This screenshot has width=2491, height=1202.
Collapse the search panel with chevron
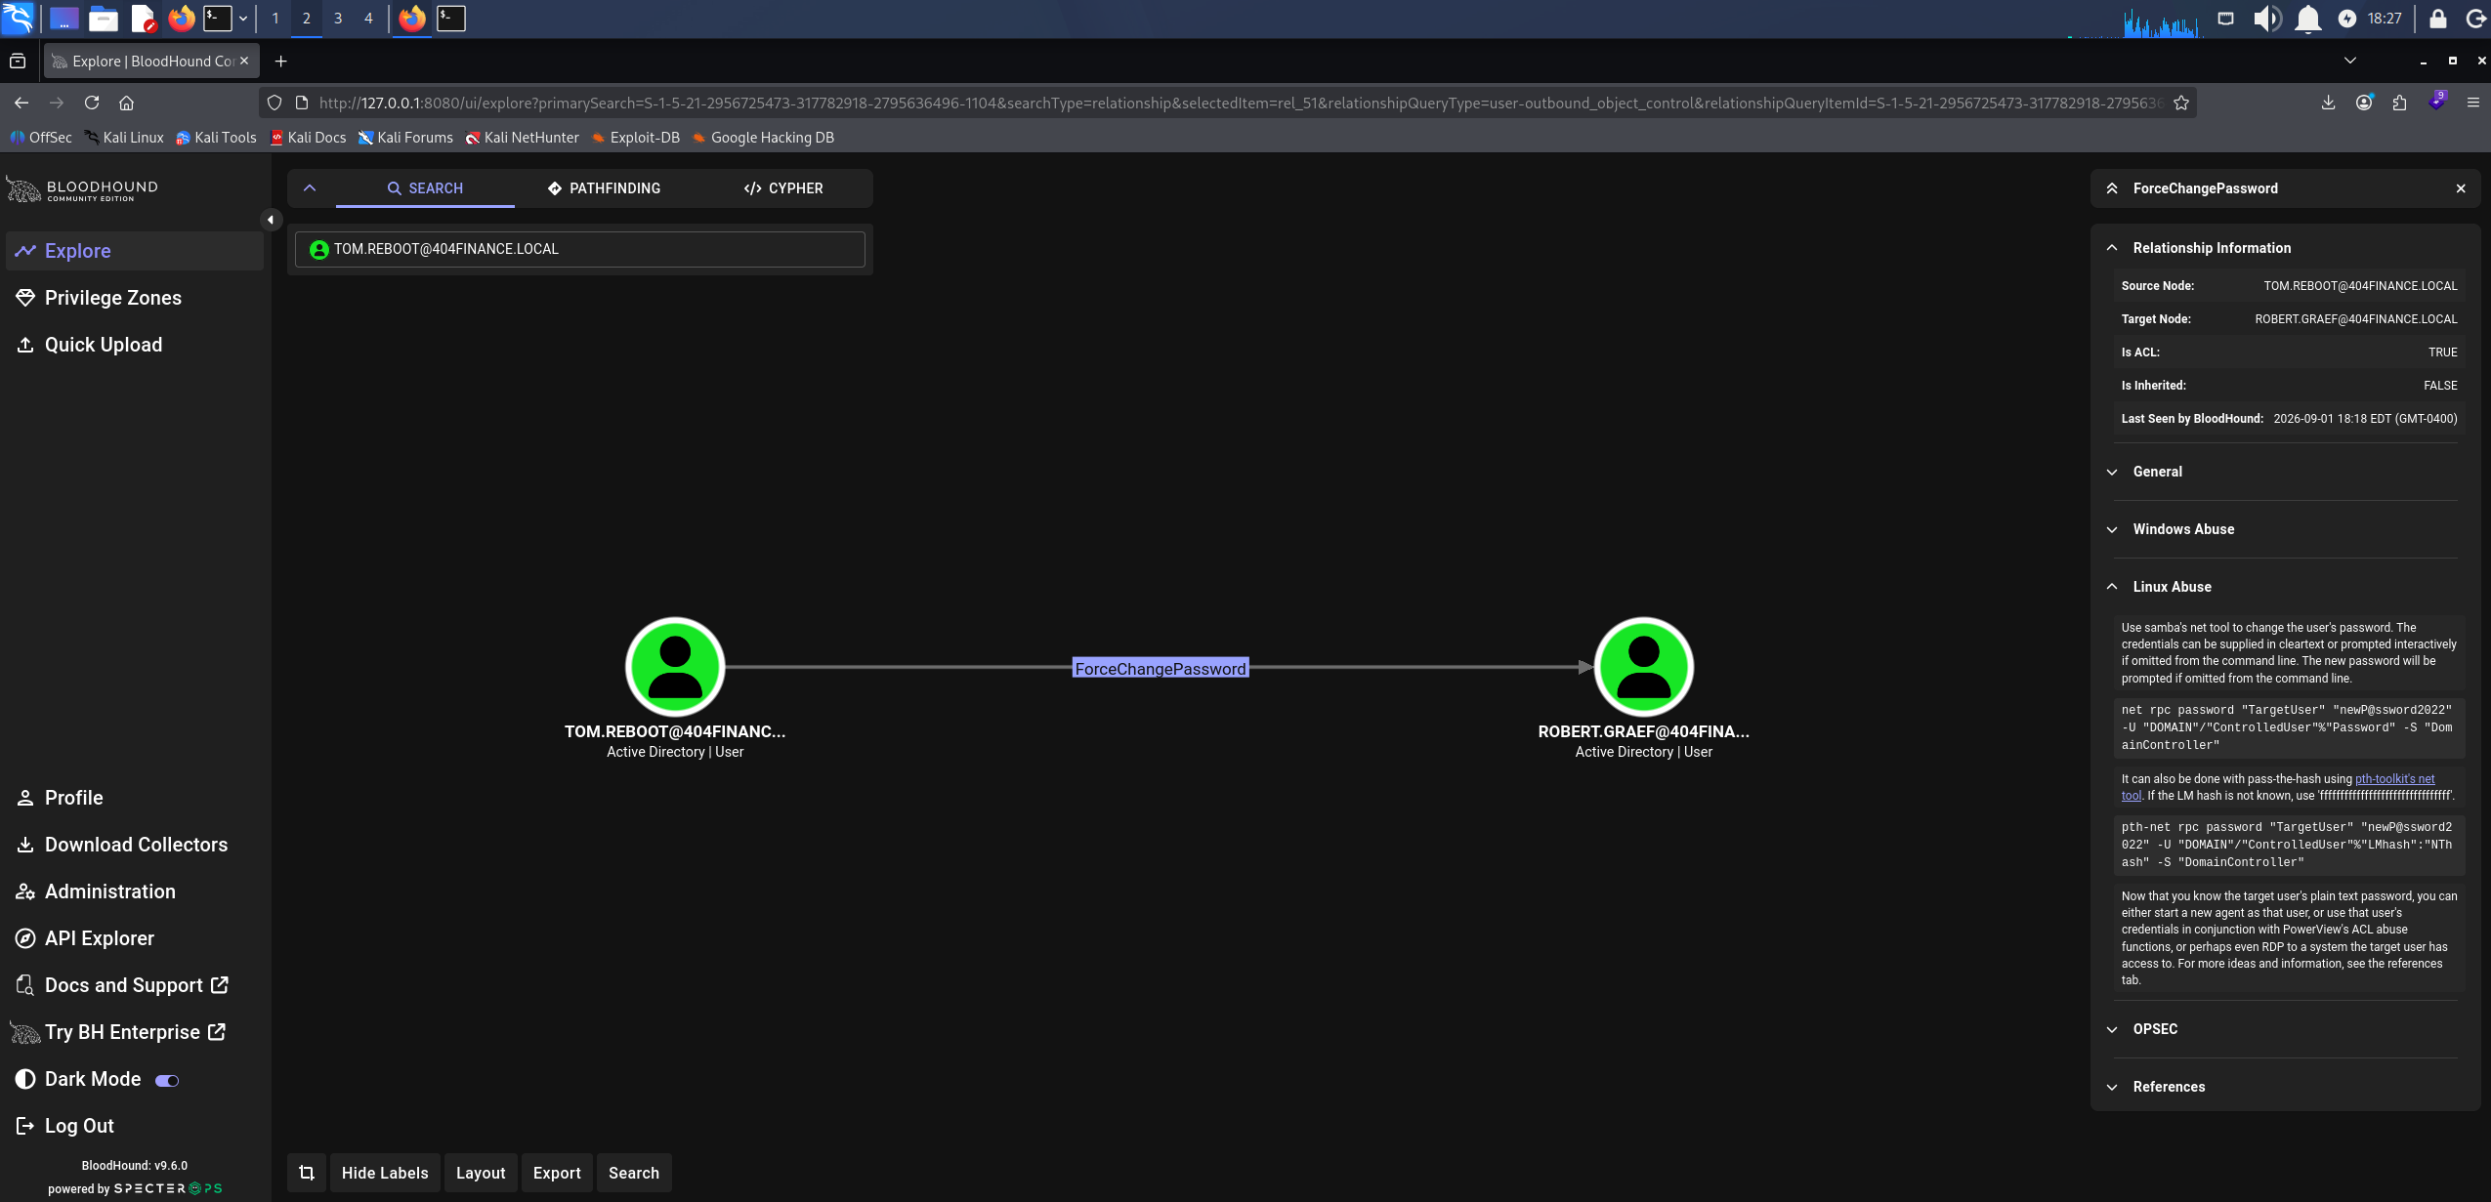click(x=310, y=188)
